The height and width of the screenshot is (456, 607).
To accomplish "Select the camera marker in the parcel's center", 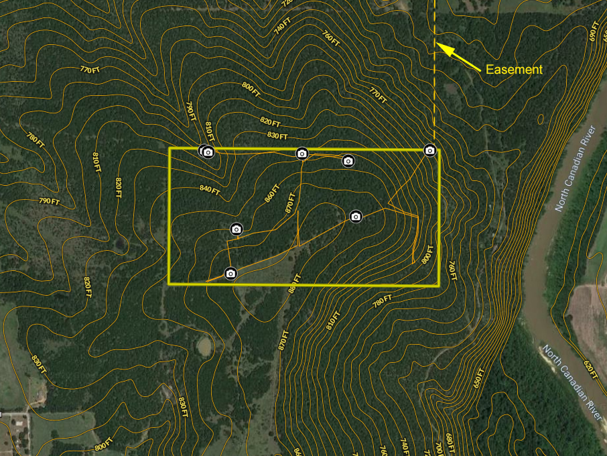I will (356, 216).
